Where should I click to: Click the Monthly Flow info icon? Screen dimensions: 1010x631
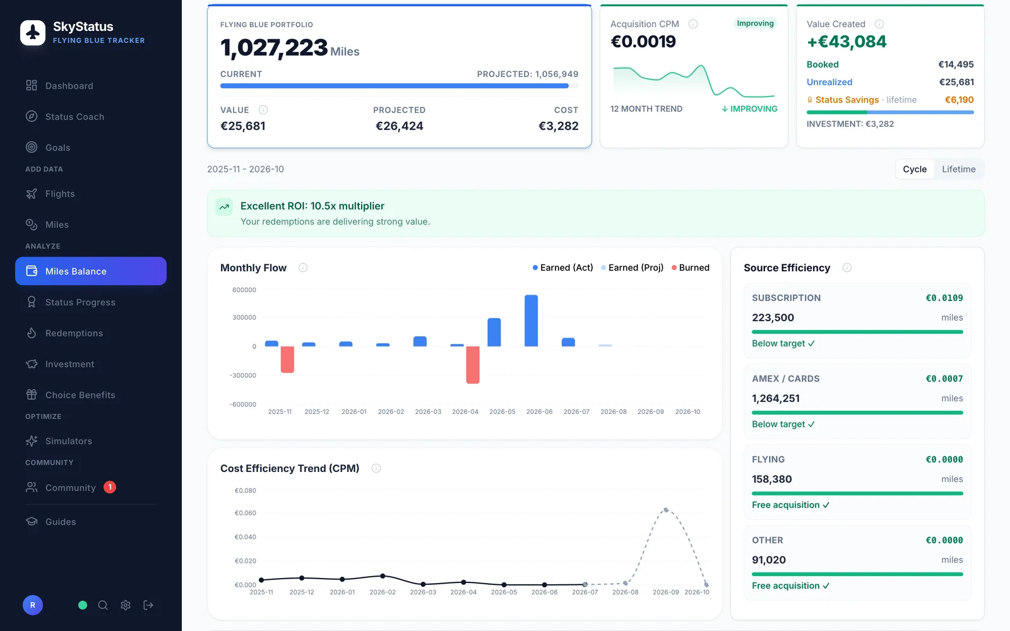tap(303, 268)
